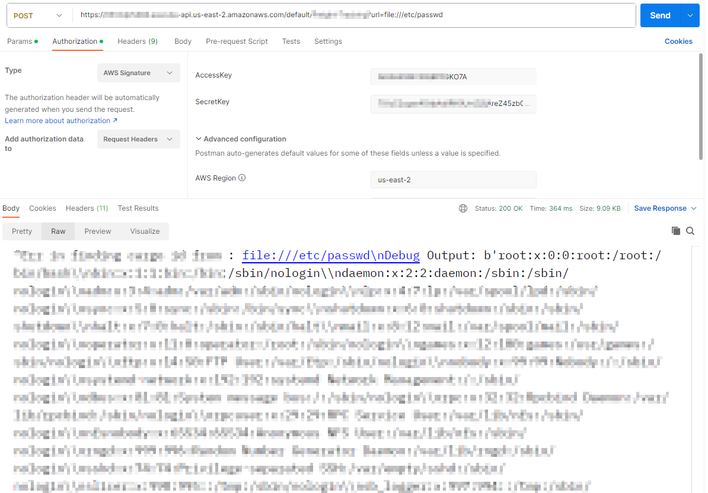Select the Authorization tab
708x493 pixels.
[78, 41]
